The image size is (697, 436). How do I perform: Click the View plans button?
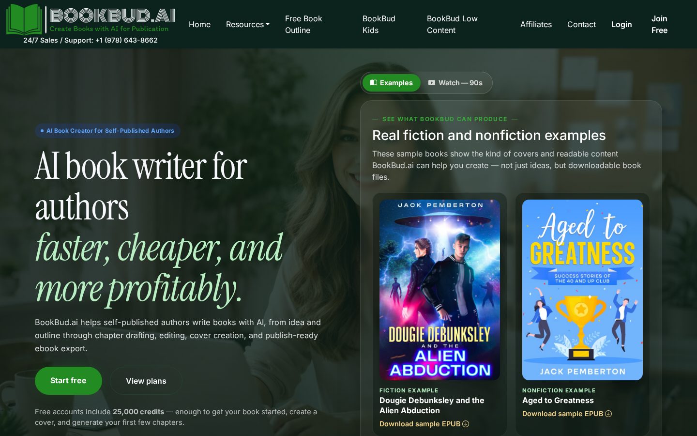[146, 381]
